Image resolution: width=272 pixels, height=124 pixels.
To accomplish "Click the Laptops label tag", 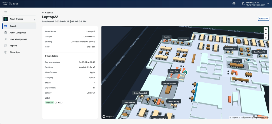I will click(x=49, y=102).
